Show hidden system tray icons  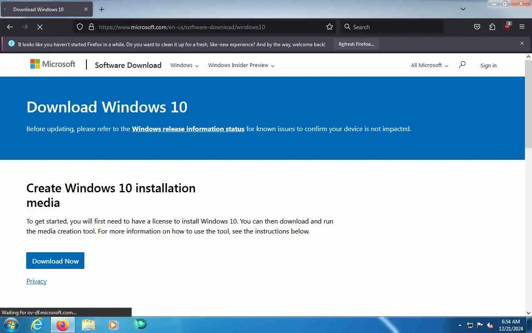pyautogui.click(x=460, y=325)
